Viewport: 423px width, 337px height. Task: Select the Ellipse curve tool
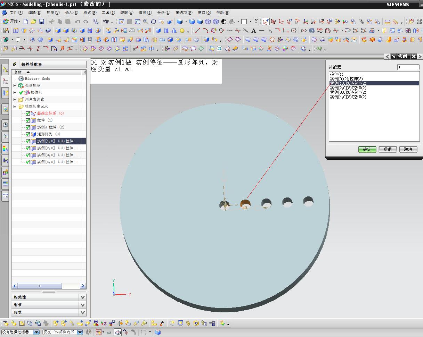point(304,31)
